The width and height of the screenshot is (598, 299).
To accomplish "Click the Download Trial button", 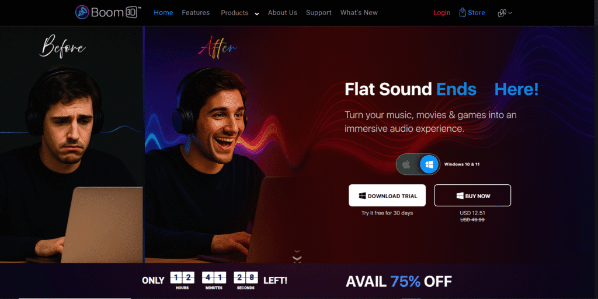I will [x=387, y=195].
